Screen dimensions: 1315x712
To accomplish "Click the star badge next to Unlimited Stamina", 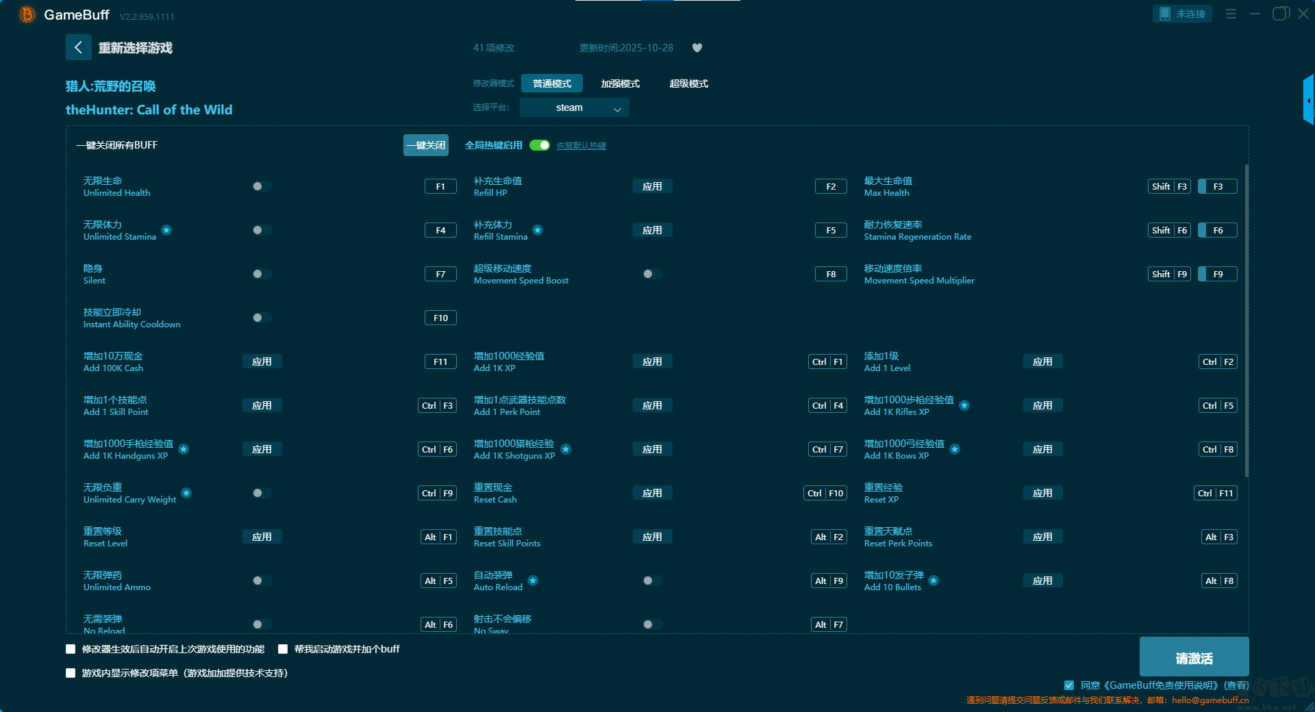I will (166, 230).
